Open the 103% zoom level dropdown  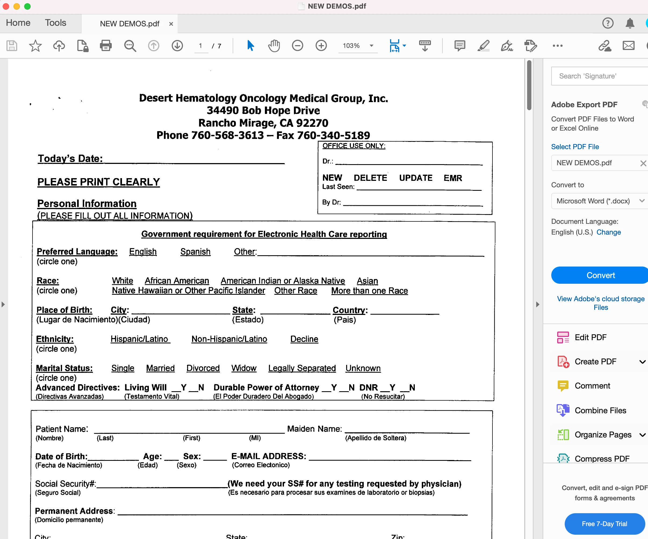(372, 46)
